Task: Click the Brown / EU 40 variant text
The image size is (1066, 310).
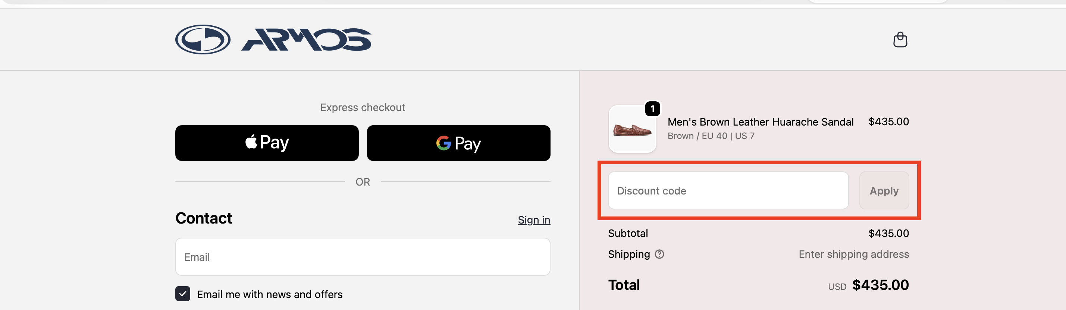Action: (711, 136)
